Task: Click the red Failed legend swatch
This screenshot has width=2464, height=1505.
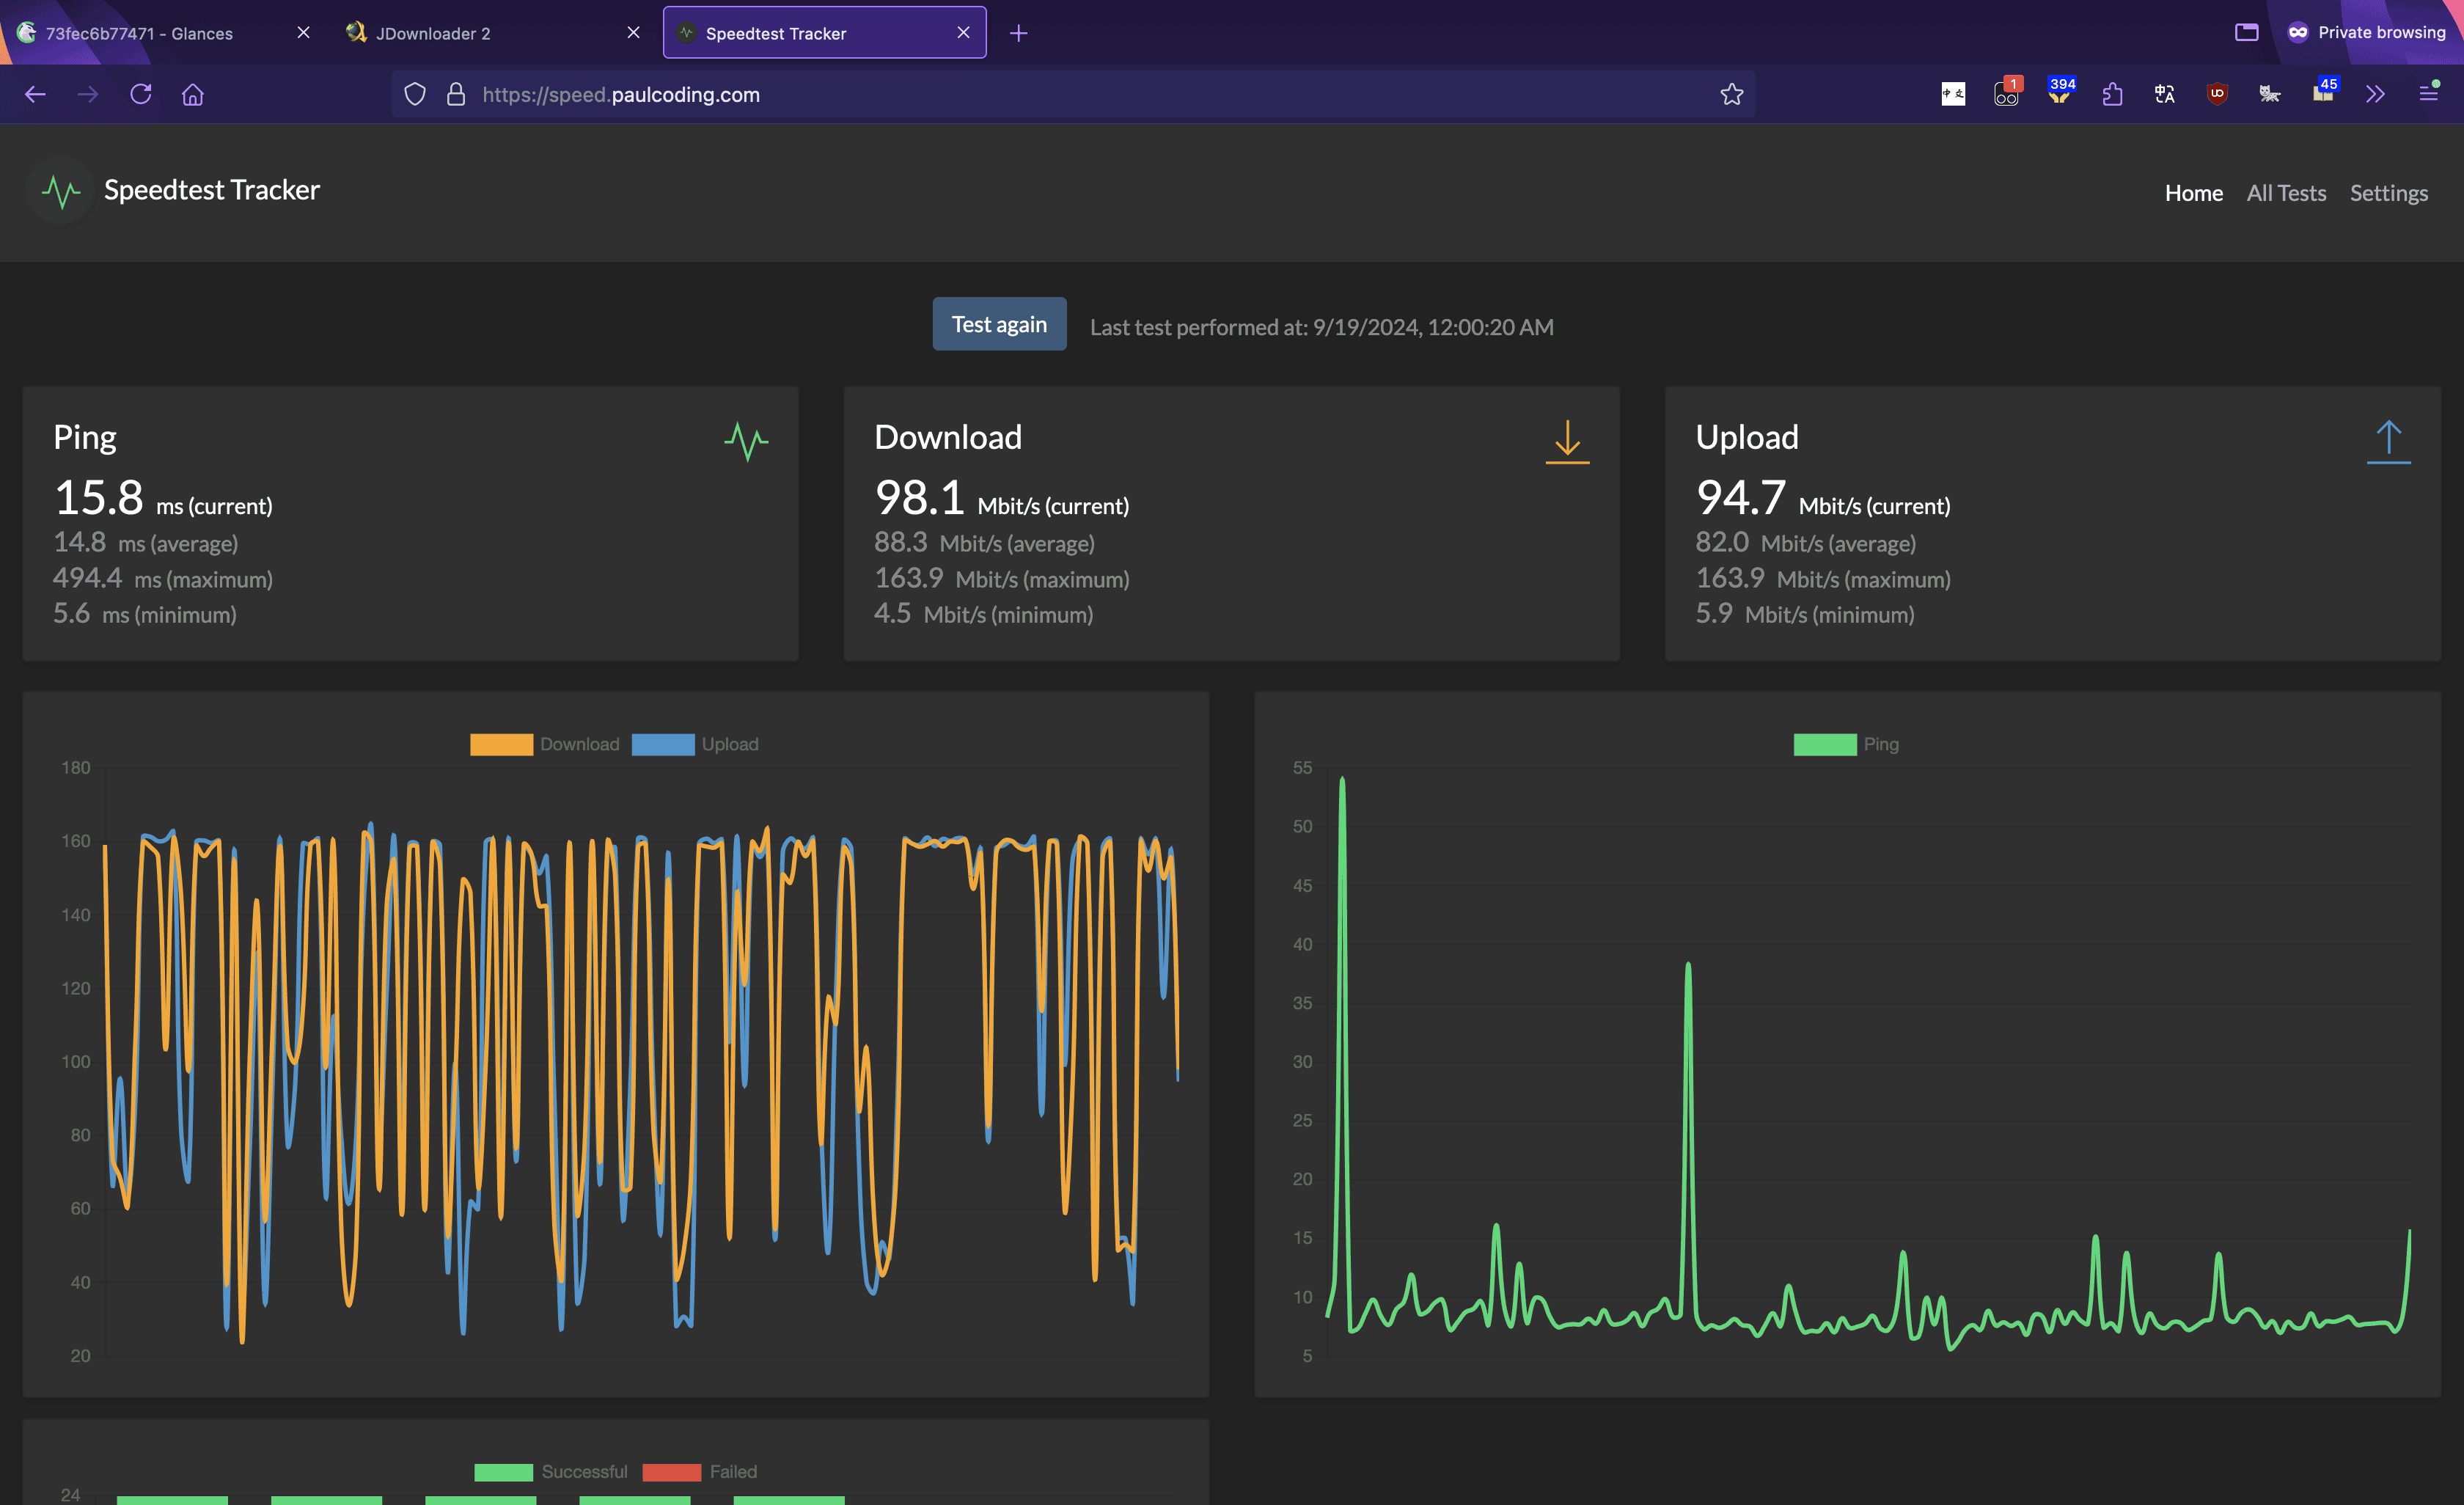Action: (x=671, y=1472)
